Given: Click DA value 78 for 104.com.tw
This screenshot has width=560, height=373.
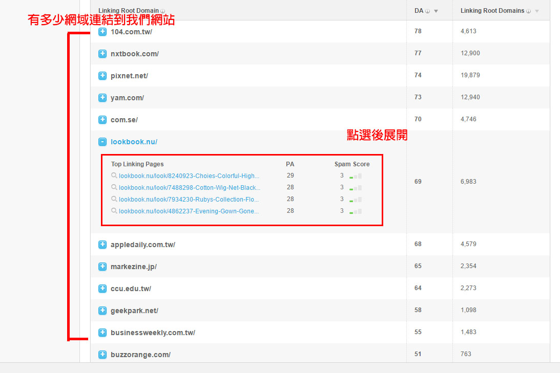Looking at the screenshot, I should tap(418, 31).
